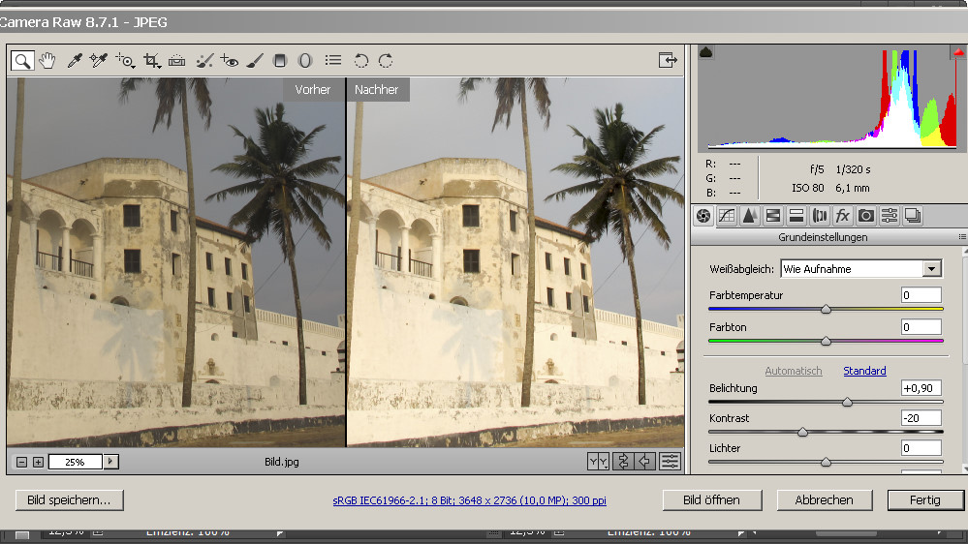Image resolution: width=968 pixels, height=544 pixels.
Task: Switch to the Tone Curve tab icon
Action: [727, 216]
